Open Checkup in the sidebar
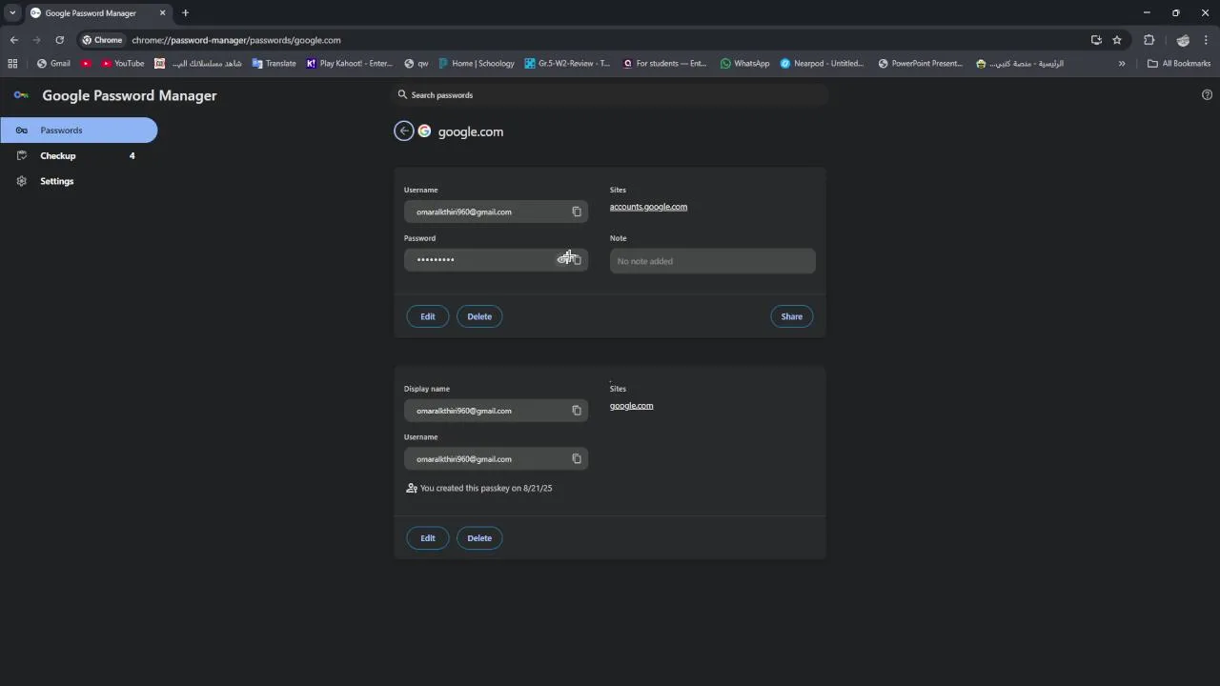The height and width of the screenshot is (686, 1220). (78, 156)
